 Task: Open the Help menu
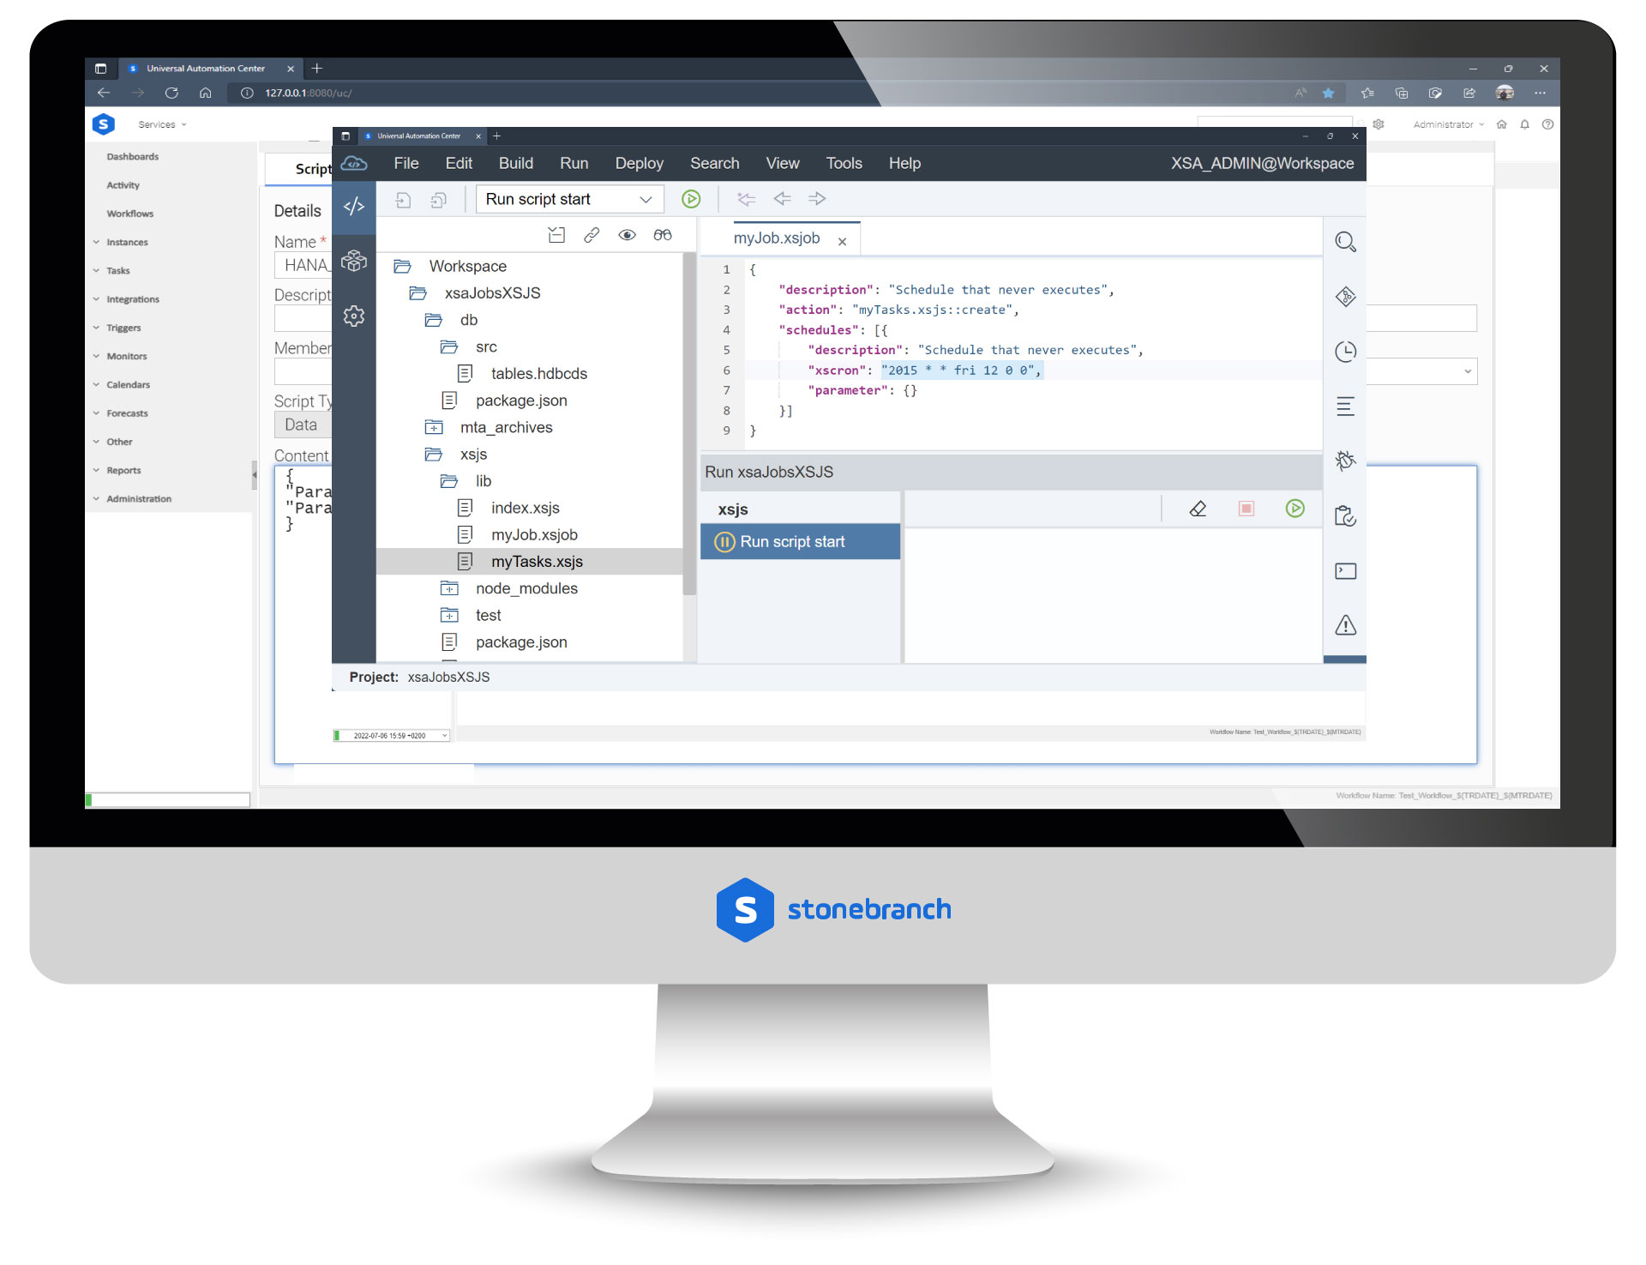904,163
